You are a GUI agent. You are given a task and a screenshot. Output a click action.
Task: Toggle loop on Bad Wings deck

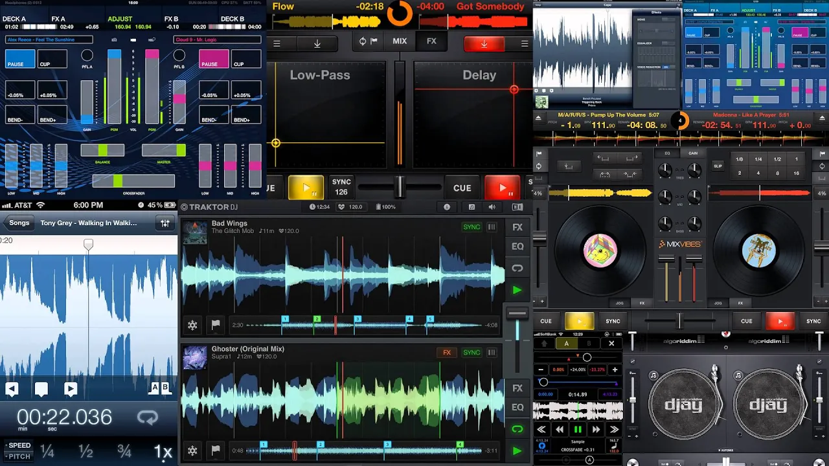pos(517,268)
